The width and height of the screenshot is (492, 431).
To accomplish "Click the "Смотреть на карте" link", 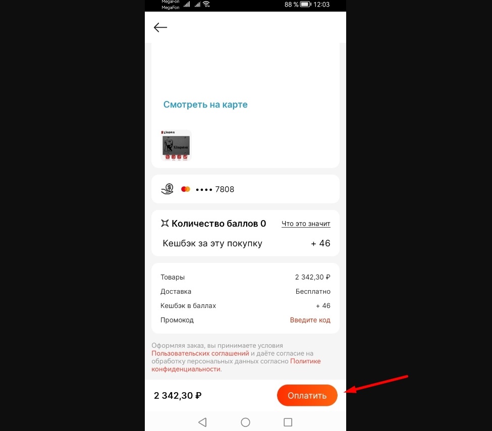I will click(205, 104).
